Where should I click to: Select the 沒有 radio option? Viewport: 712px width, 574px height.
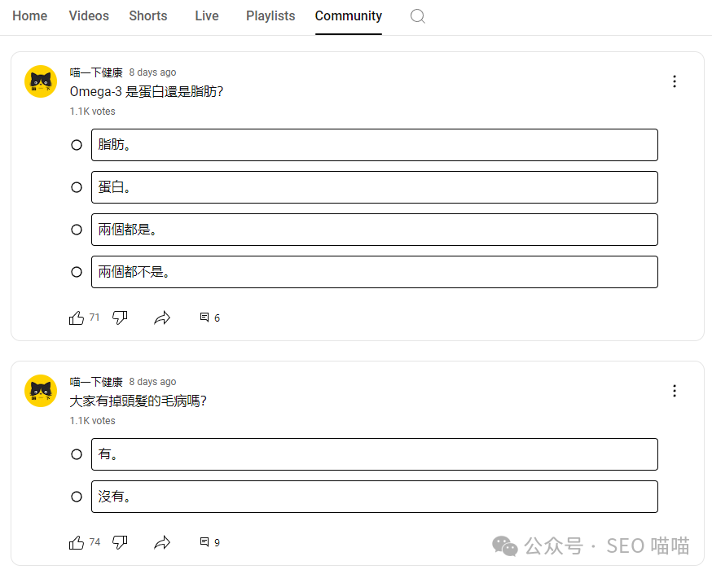tap(77, 497)
